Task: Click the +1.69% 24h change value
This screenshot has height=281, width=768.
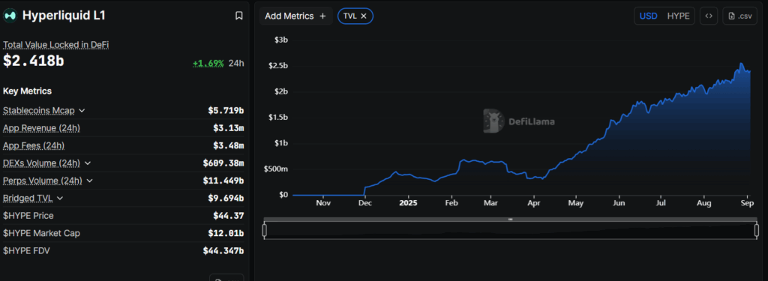Action: pyautogui.click(x=208, y=63)
